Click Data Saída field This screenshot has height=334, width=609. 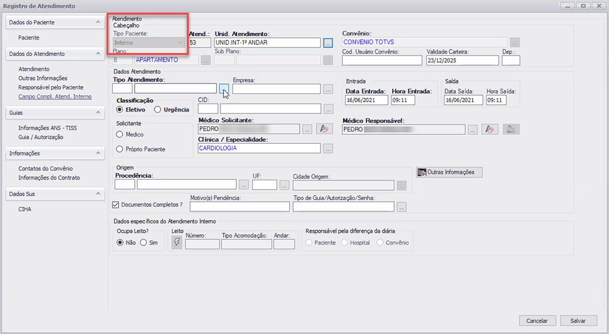coord(463,101)
